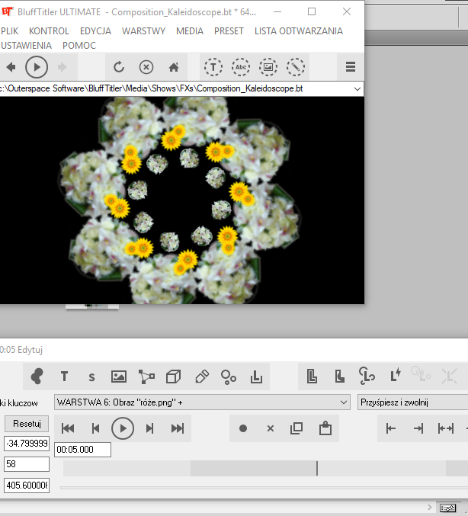Click the dashed-circle Abc text icon

(x=241, y=67)
